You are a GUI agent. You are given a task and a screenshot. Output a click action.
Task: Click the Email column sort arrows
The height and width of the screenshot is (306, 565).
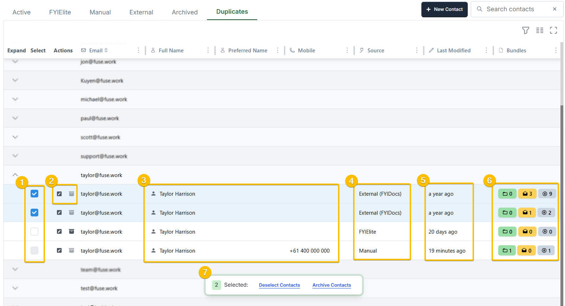pyautogui.click(x=106, y=51)
